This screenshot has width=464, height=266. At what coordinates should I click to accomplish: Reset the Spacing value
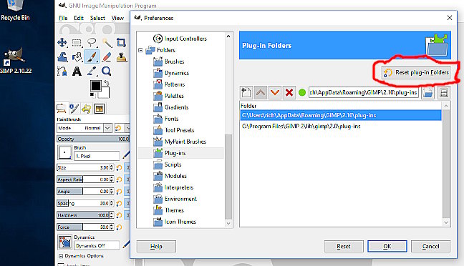[x=119, y=203]
